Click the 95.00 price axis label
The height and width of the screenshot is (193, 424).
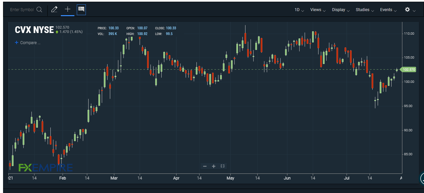[x=409, y=106]
